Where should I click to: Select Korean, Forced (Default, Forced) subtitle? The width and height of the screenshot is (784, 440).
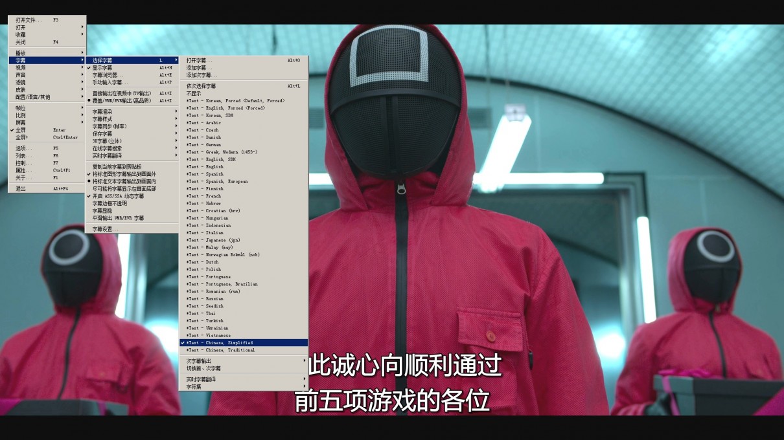coord(244,101)
